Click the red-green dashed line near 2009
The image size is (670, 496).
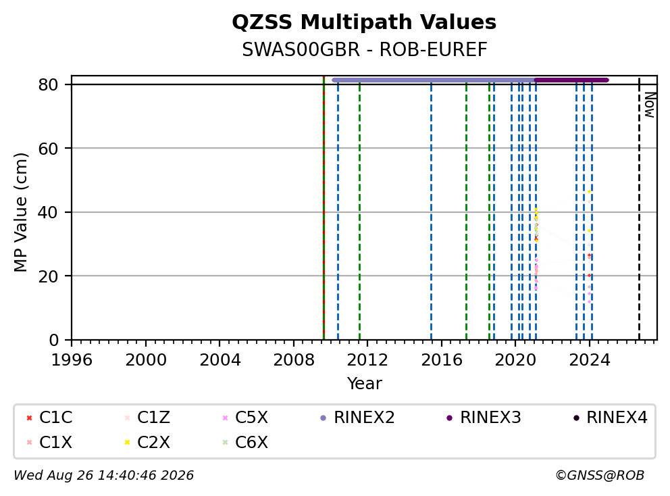(x=324, y=209)
